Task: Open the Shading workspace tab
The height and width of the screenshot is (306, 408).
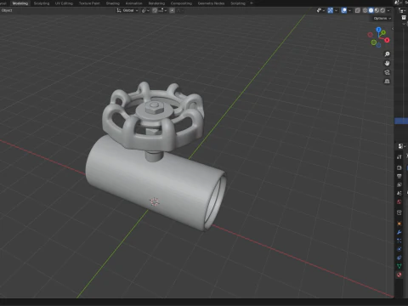Action: [x=113, y=3]
